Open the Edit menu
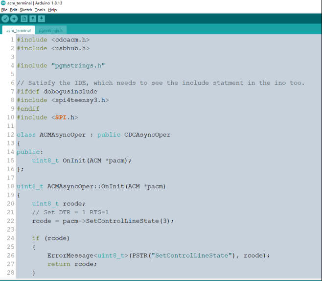The image size is (322, 281). [x=13, y=10]
